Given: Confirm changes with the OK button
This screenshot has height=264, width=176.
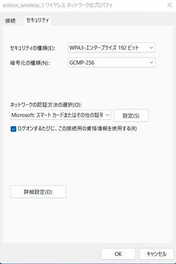Looking at the screenshot, I should 118,254.
